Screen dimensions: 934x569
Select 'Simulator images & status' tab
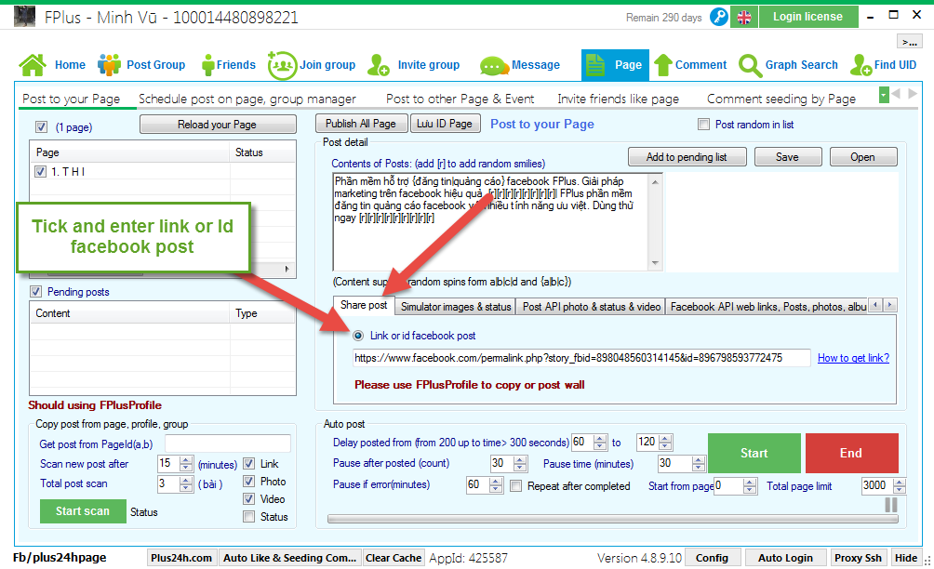coord(456,307)
